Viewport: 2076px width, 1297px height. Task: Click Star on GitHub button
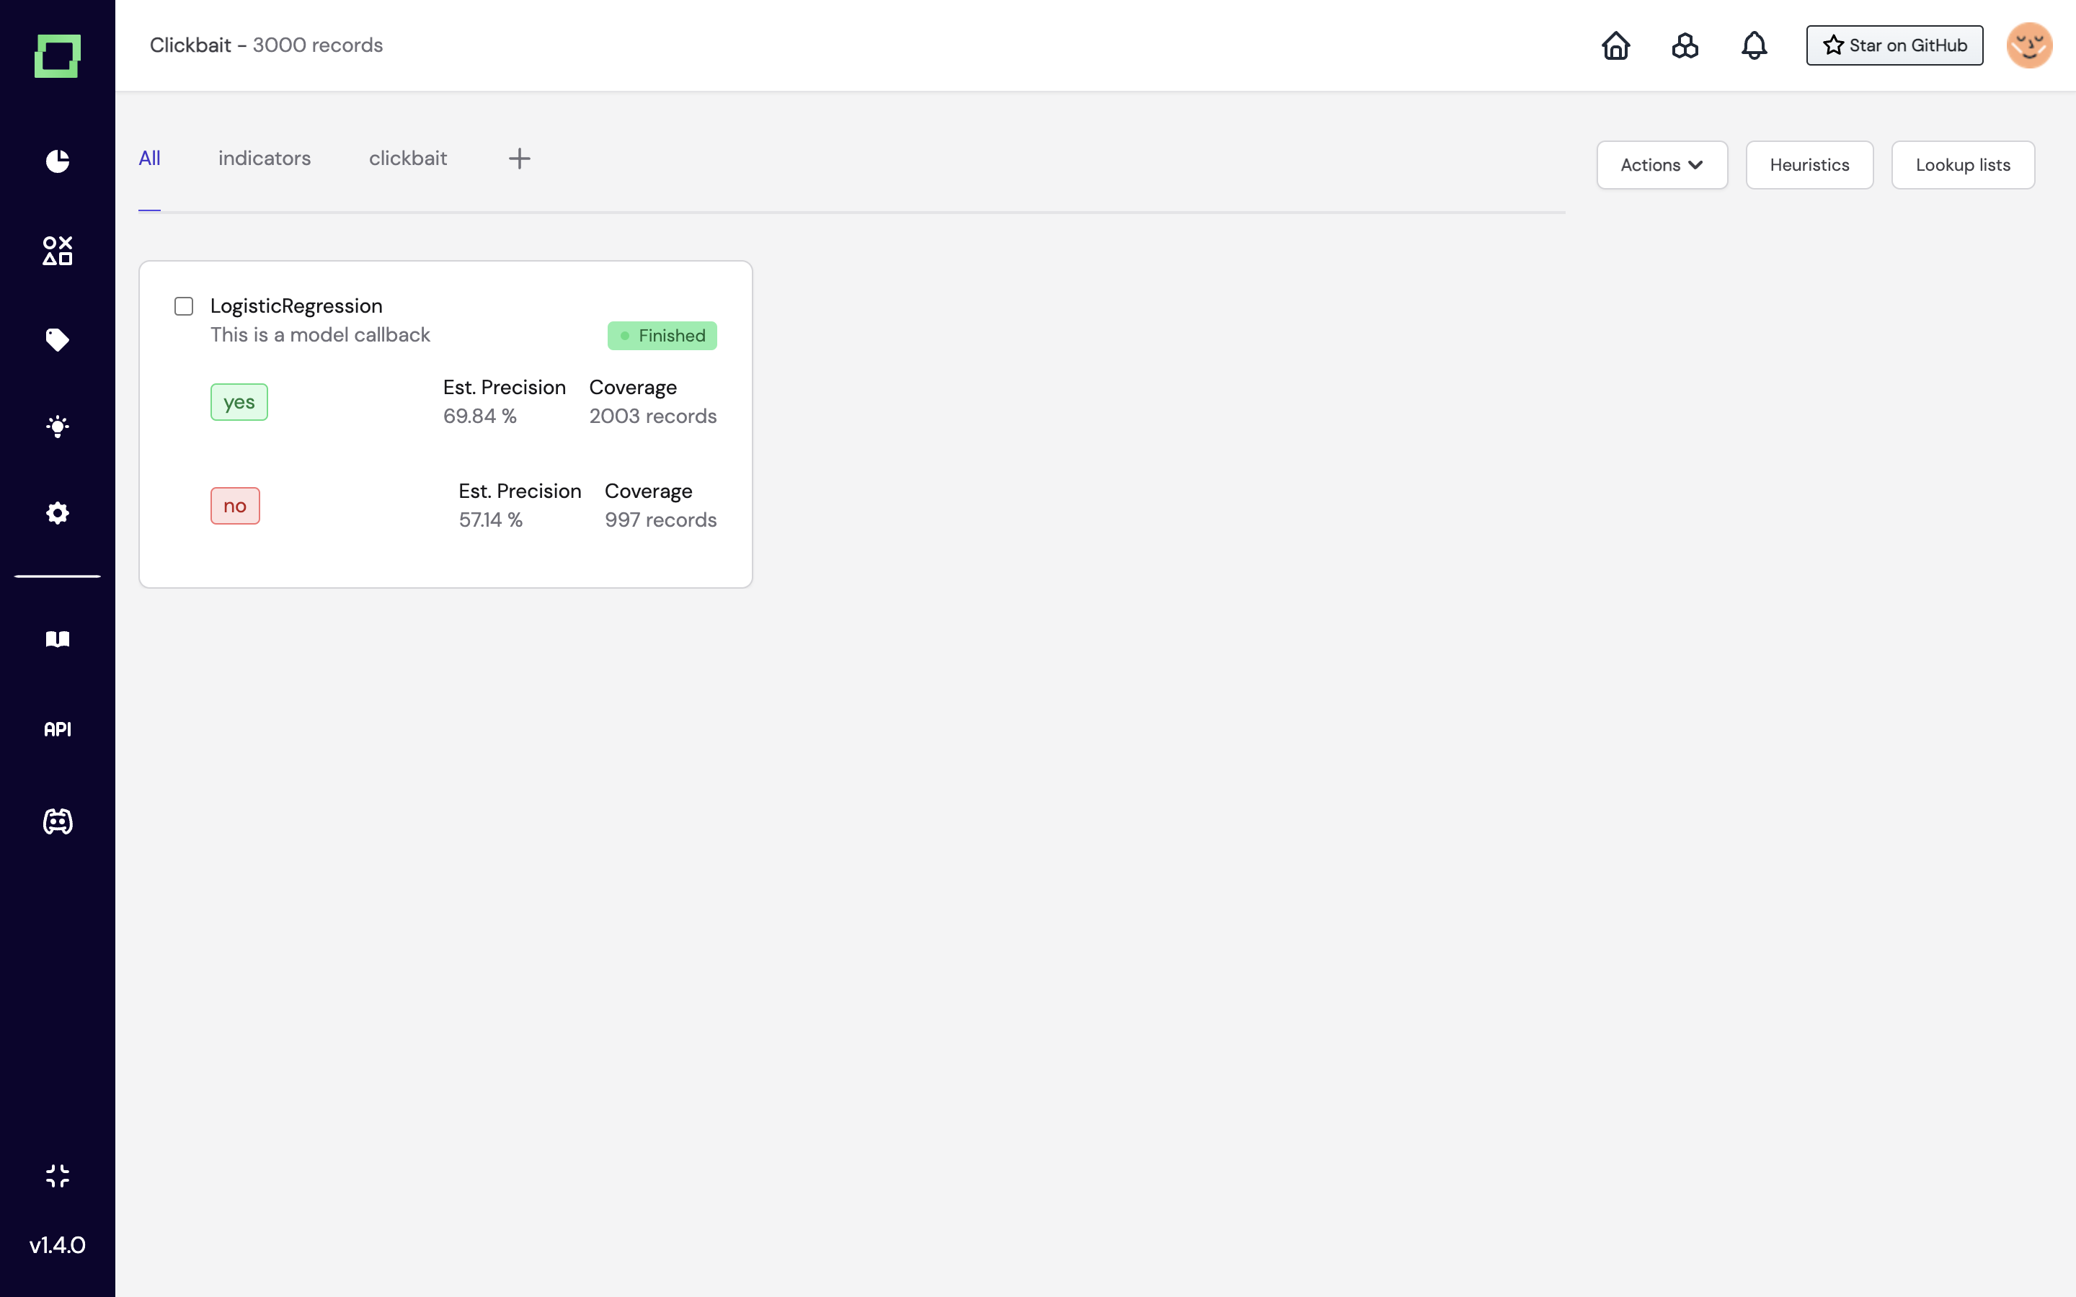[x=1894, y=45]
